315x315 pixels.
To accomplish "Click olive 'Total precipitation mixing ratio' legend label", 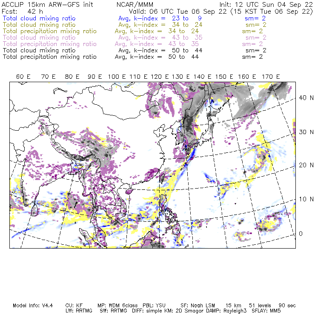I will 50,31.
